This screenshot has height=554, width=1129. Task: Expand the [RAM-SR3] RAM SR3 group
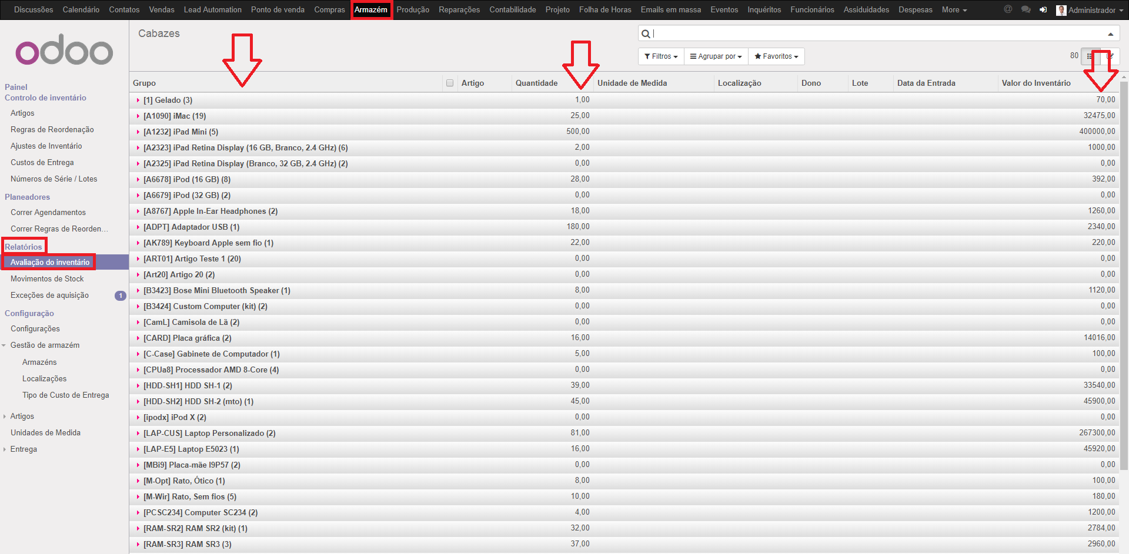(138, 545)
